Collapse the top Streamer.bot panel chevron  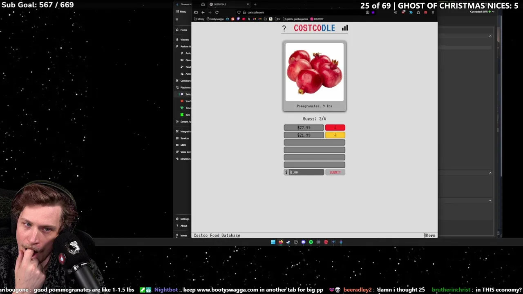(x=490, y=36)
